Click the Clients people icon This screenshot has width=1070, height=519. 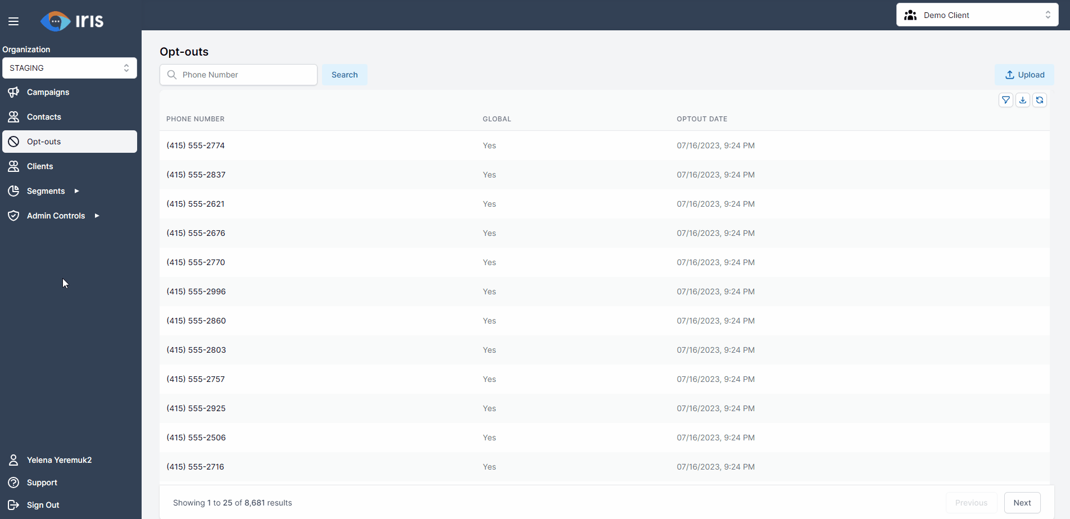(13, 166)
